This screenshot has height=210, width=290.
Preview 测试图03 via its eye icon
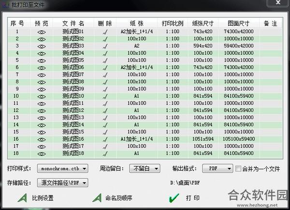42,46
